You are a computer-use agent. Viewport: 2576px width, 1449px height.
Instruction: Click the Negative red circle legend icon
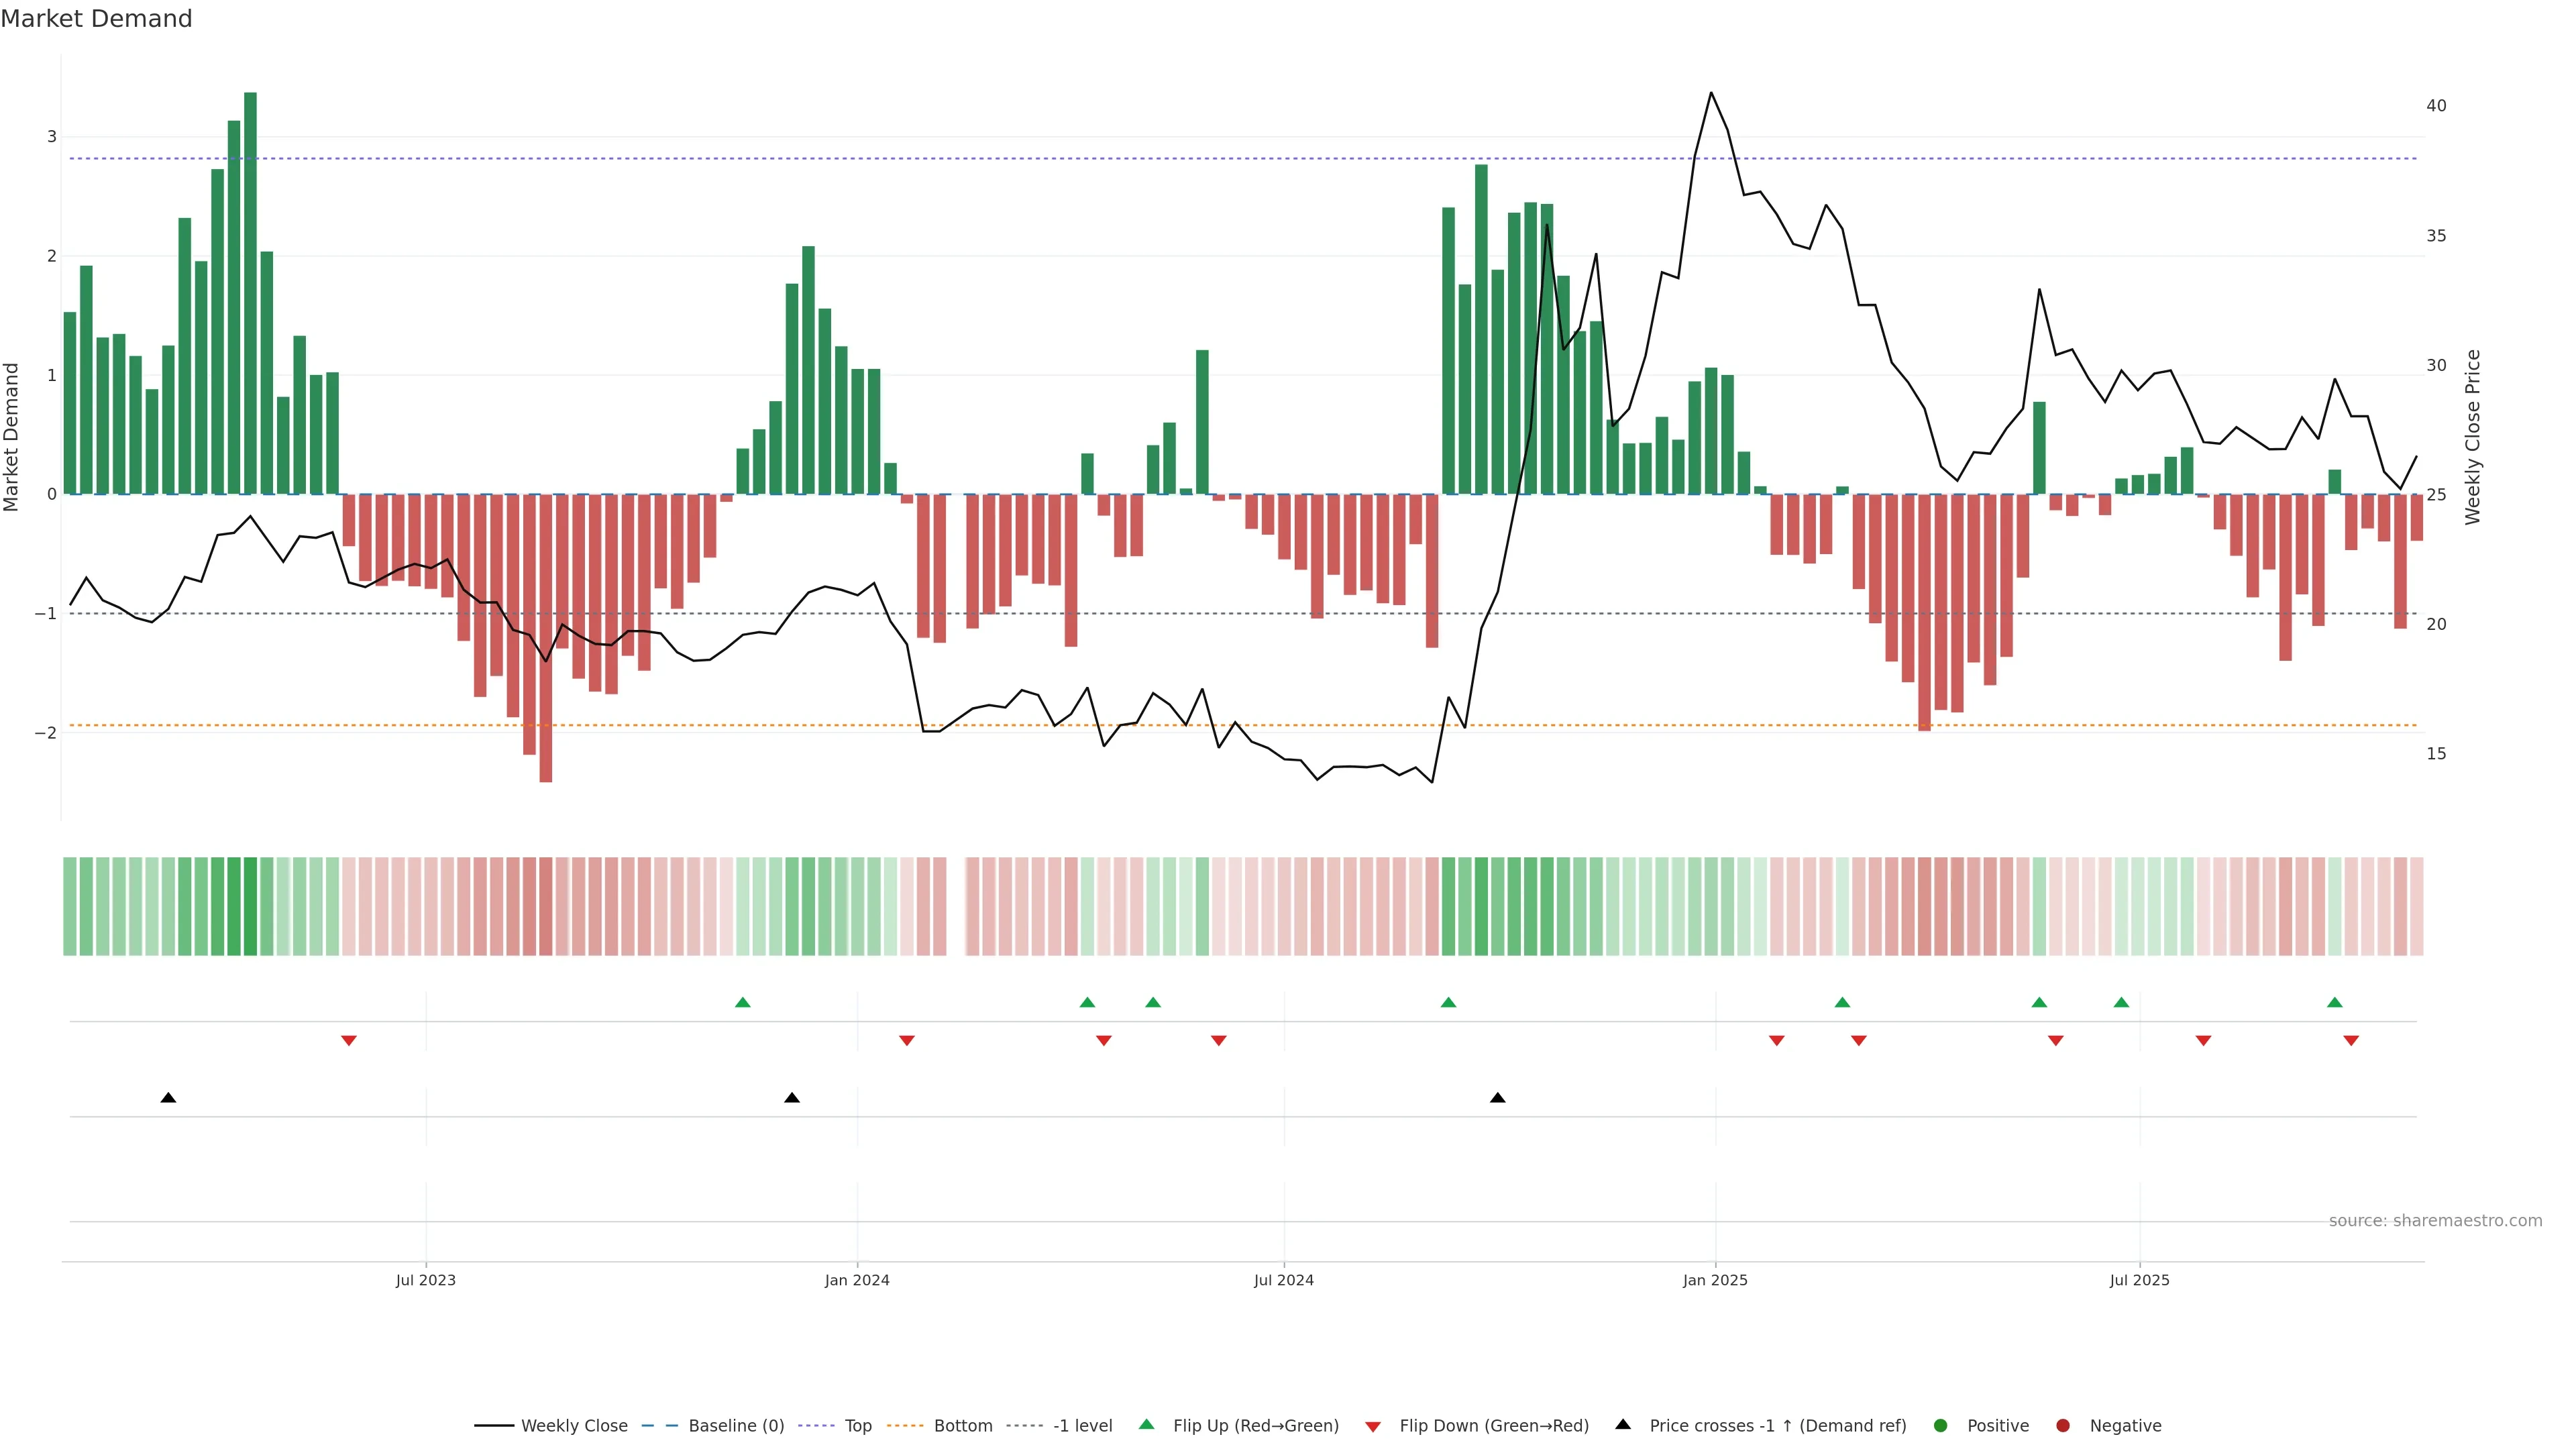tap(2063, 1425)
